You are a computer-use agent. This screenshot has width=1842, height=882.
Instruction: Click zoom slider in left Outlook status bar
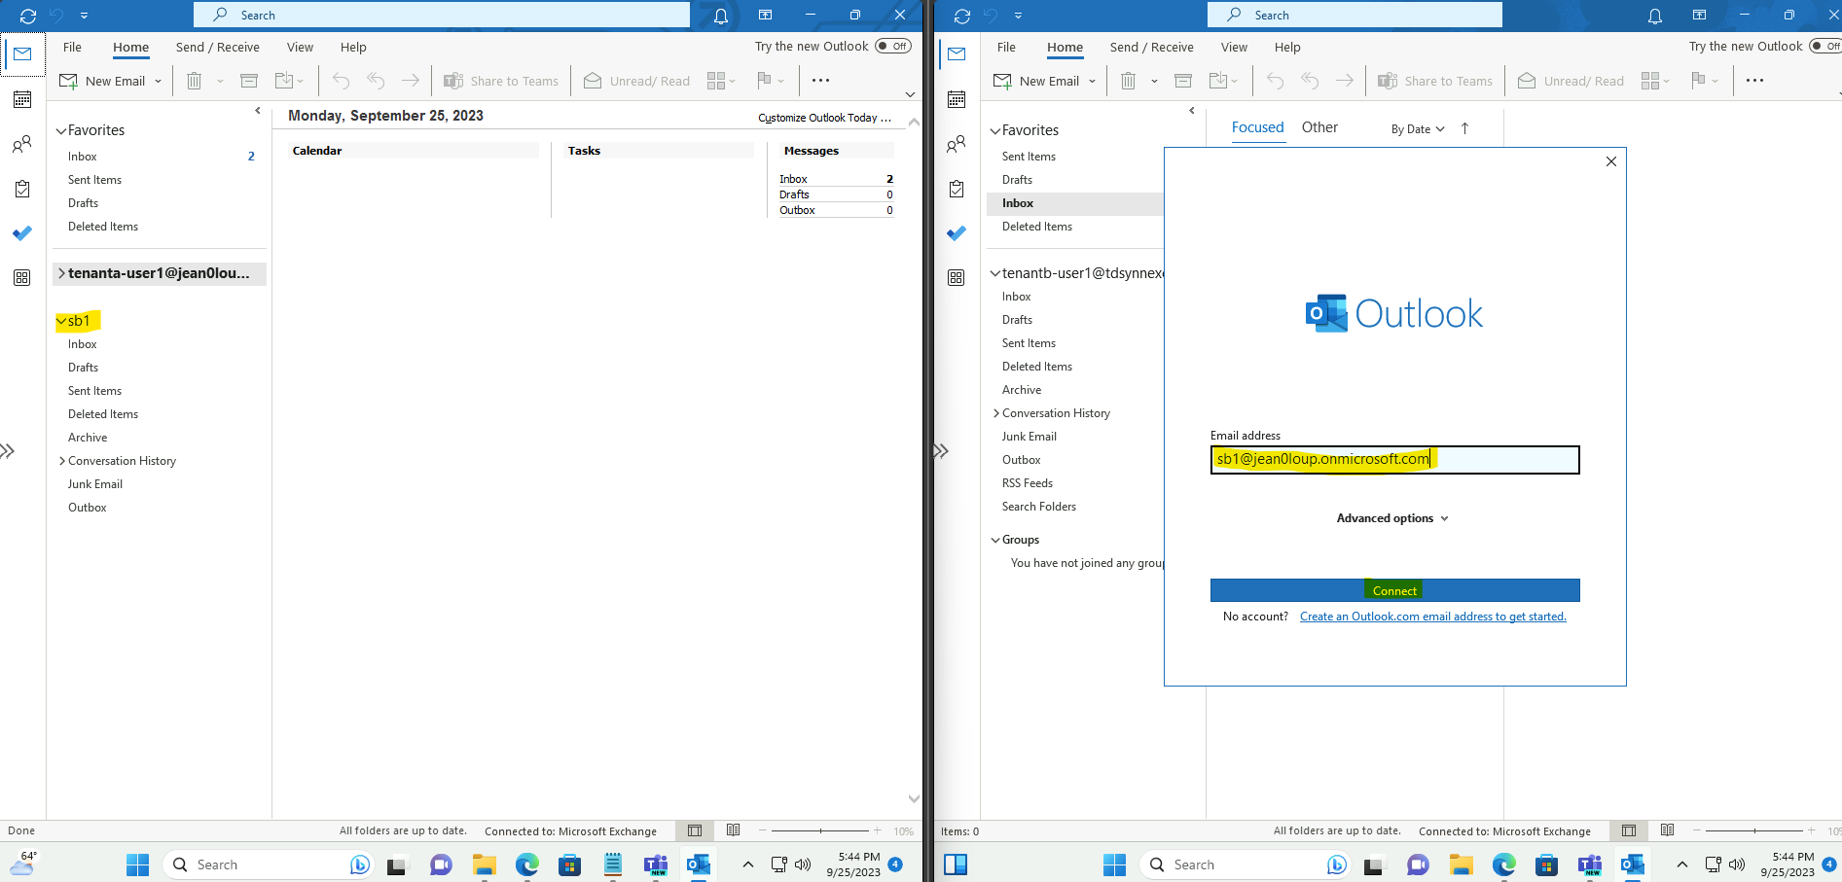820,830
